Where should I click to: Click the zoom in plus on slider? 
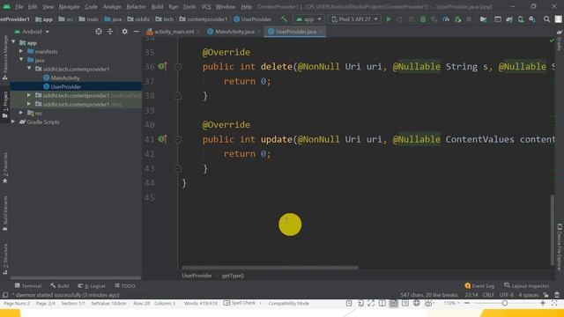pyautogui.click(x=543, y=303)
